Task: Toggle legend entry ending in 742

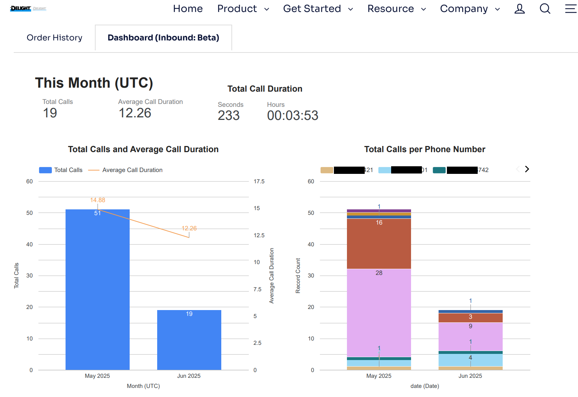Action: click(461, 170)
